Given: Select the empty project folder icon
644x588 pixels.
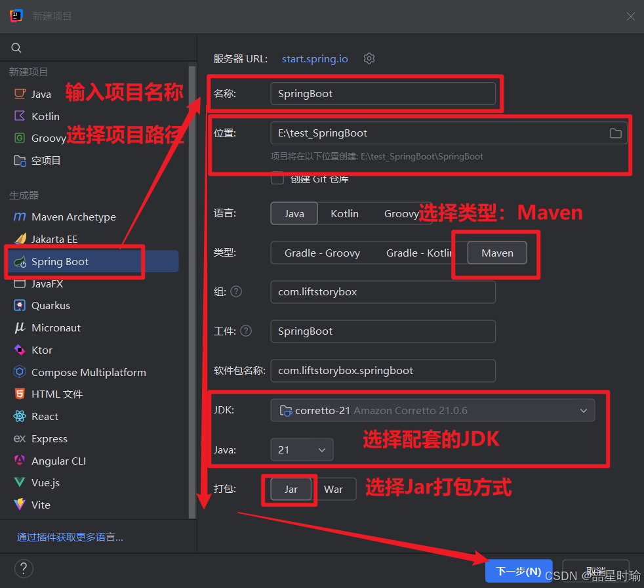Looking at the screenshot, I should coord(20,160).
